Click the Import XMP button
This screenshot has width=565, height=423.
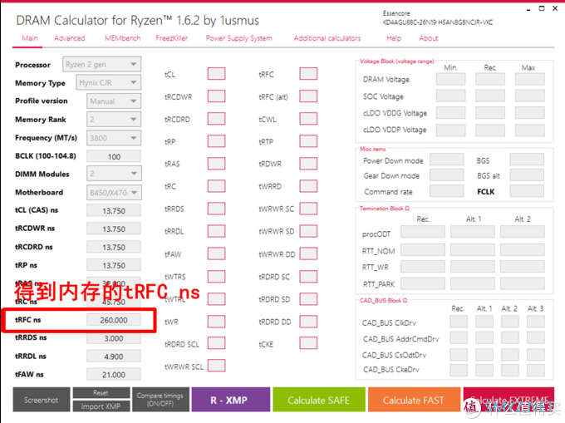pos(101,406)
